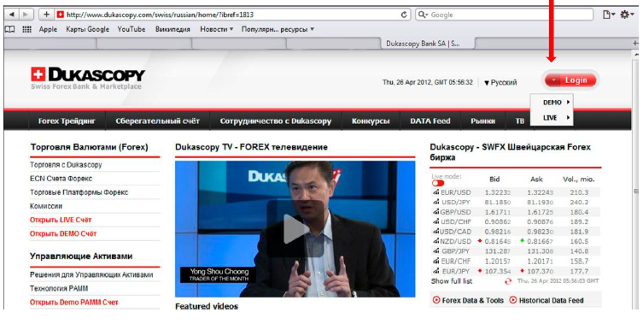Screen dimensions: 643x324
Task: Expand the Русский language dropdown
Action: [500, 83]
